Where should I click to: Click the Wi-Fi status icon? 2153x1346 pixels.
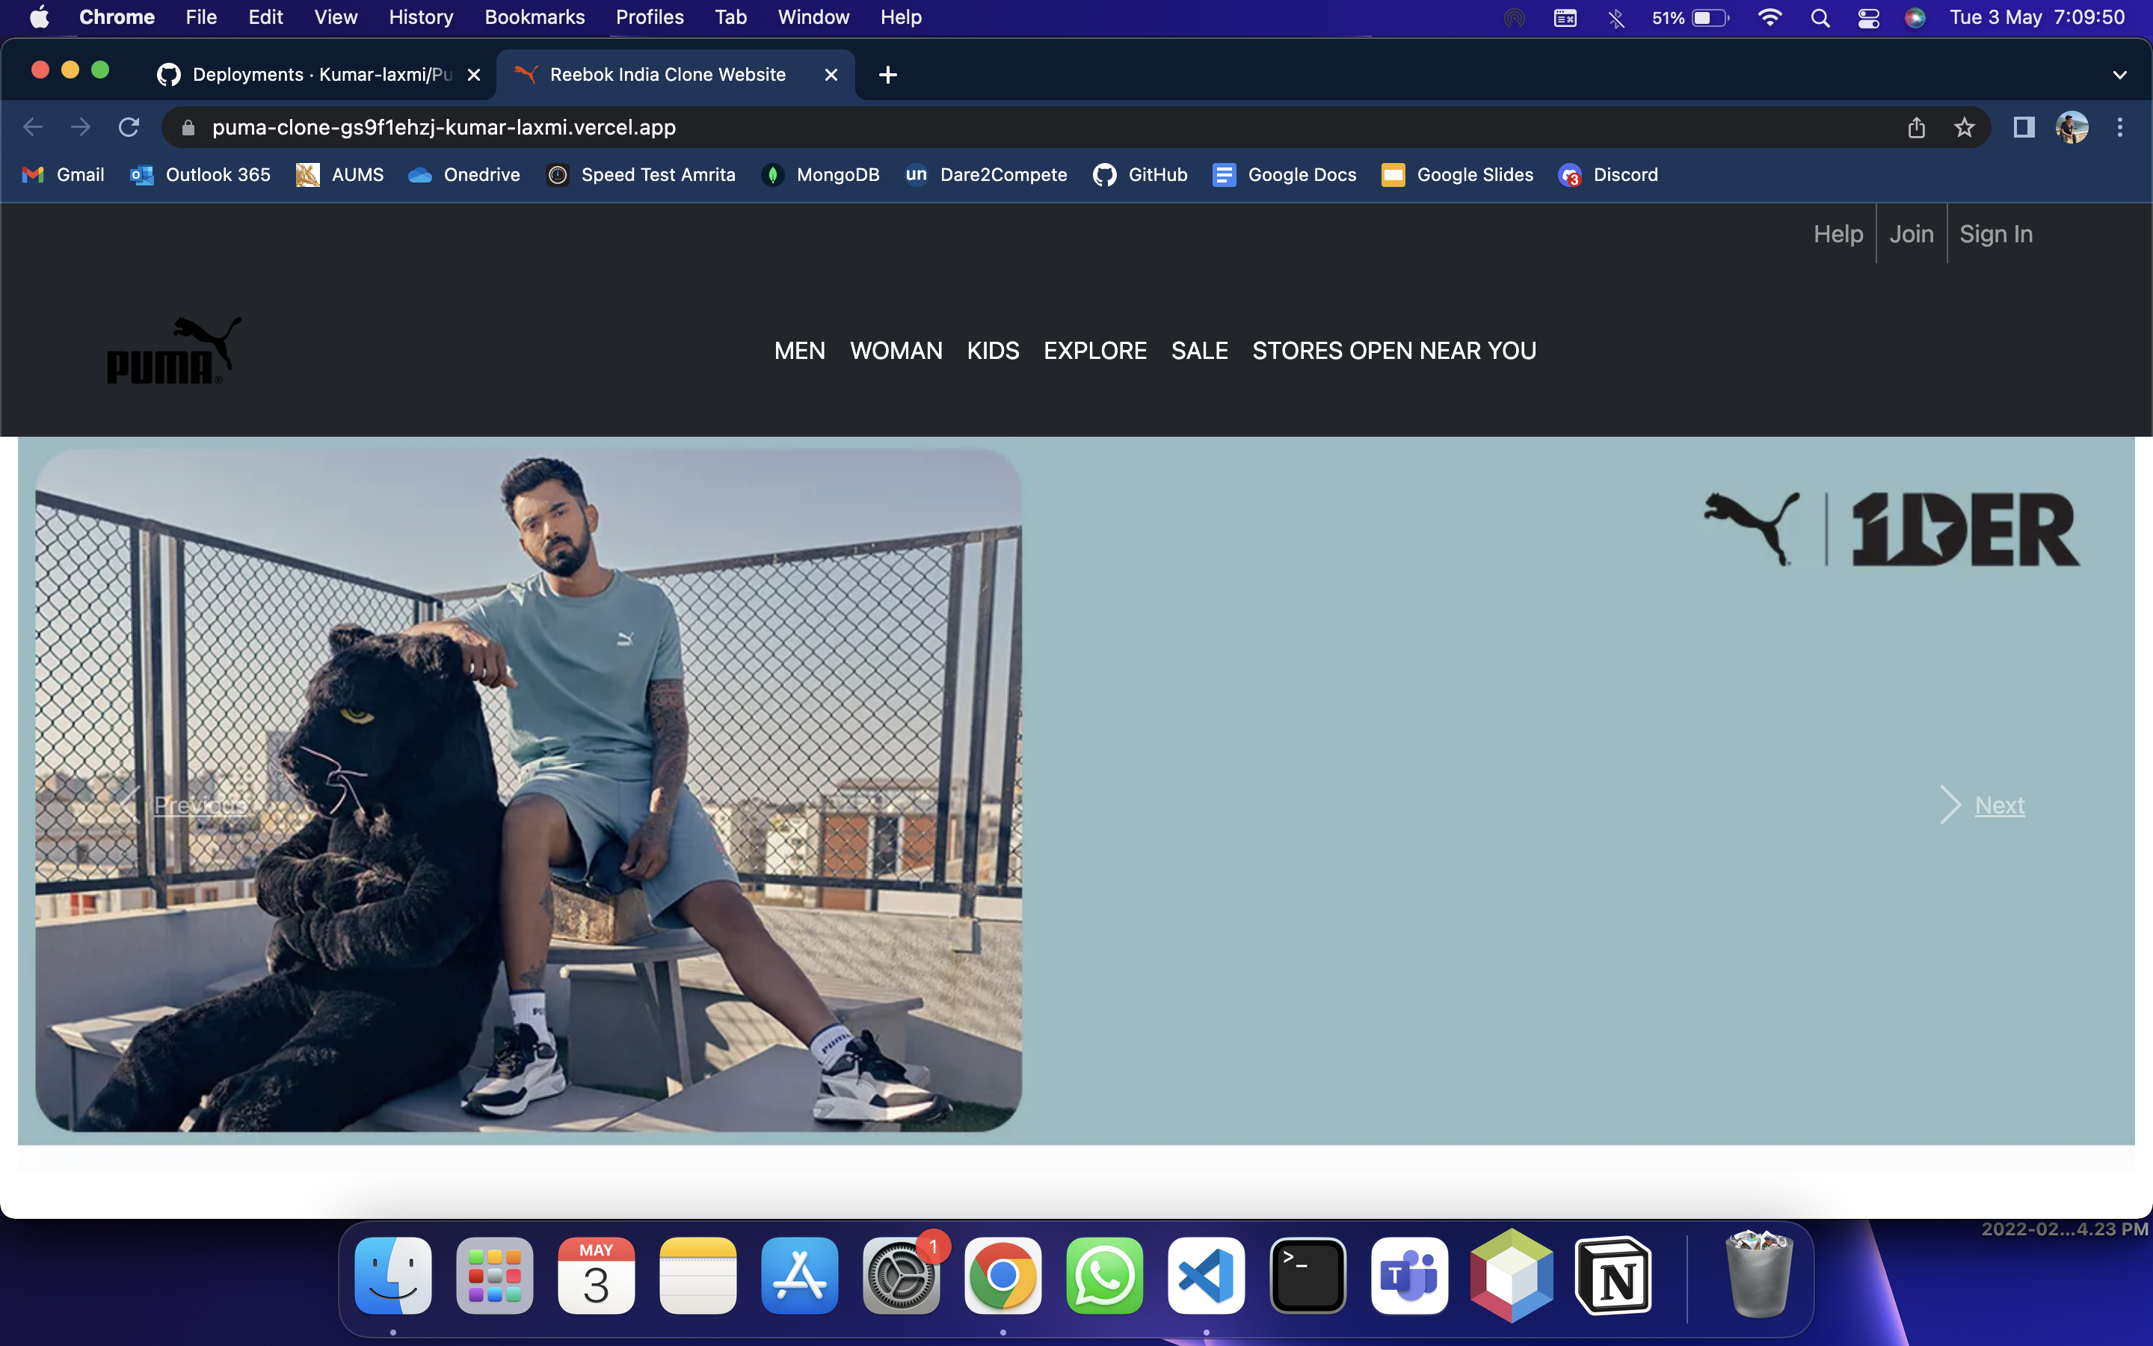point(1769,18)
